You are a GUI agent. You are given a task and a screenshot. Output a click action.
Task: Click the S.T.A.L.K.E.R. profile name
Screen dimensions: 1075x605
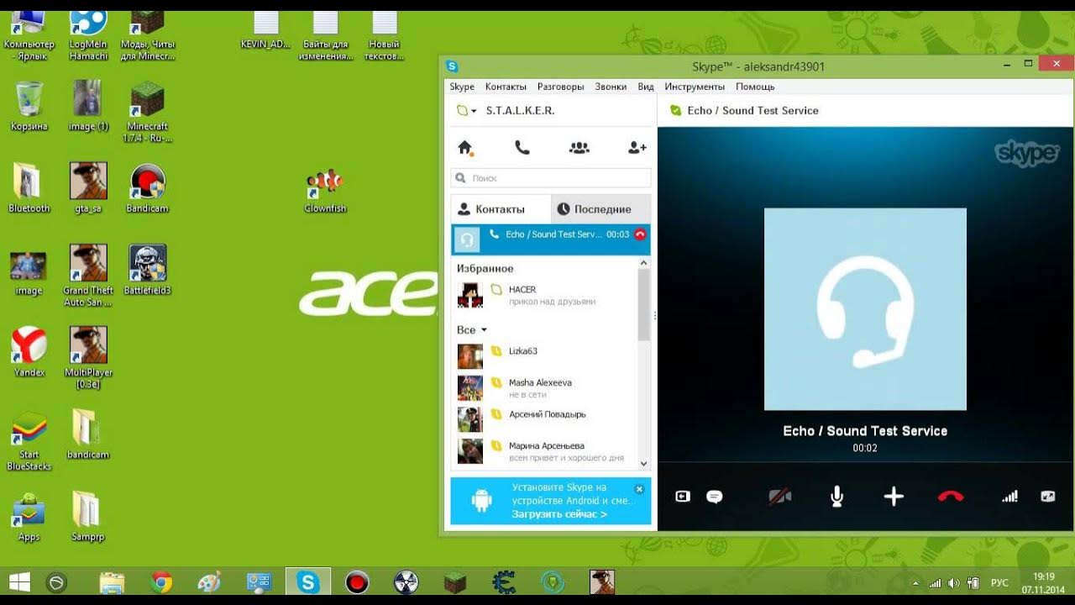point(521,111)
